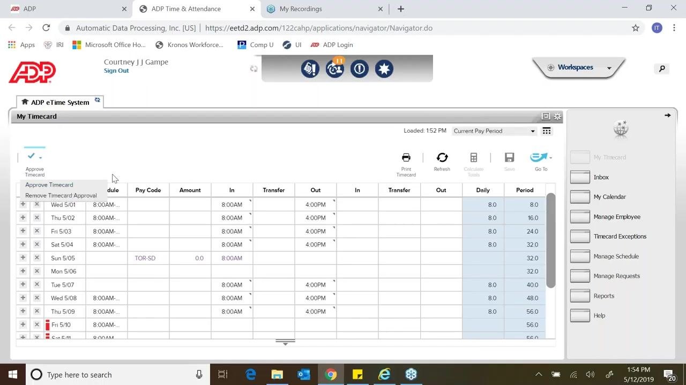Choose Remove Timecard Approval
This screenshot has width=686, height=385.
(61, 195)
